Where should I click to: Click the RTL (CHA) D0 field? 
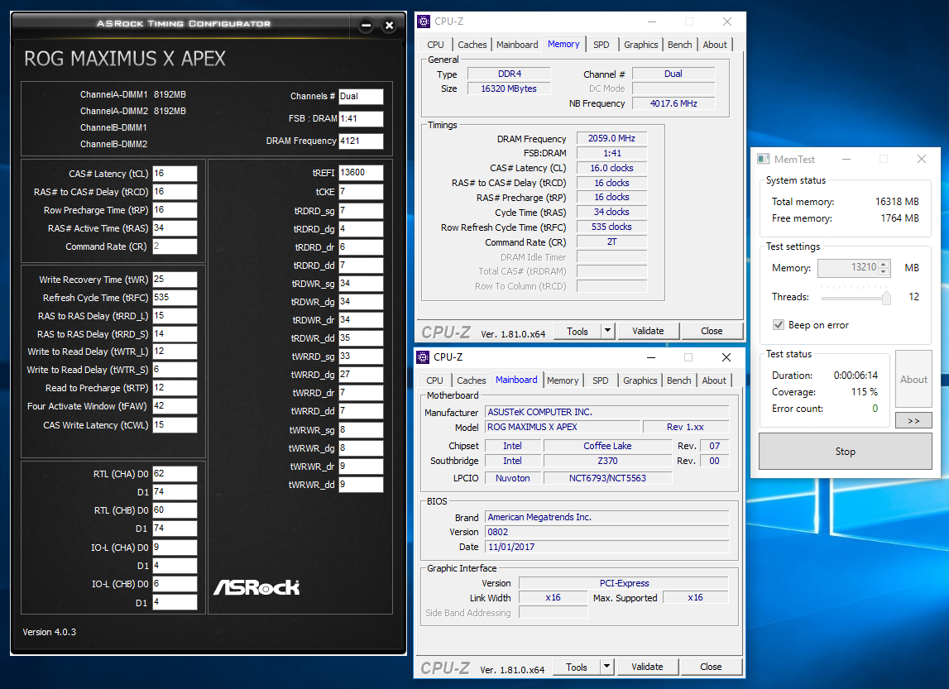(x=175, y=474)
